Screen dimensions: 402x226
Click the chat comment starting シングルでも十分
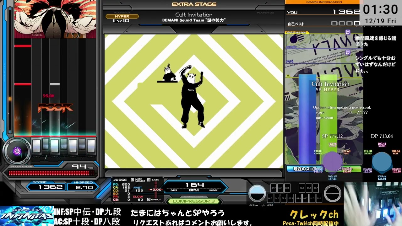click(x=375, y=64)
